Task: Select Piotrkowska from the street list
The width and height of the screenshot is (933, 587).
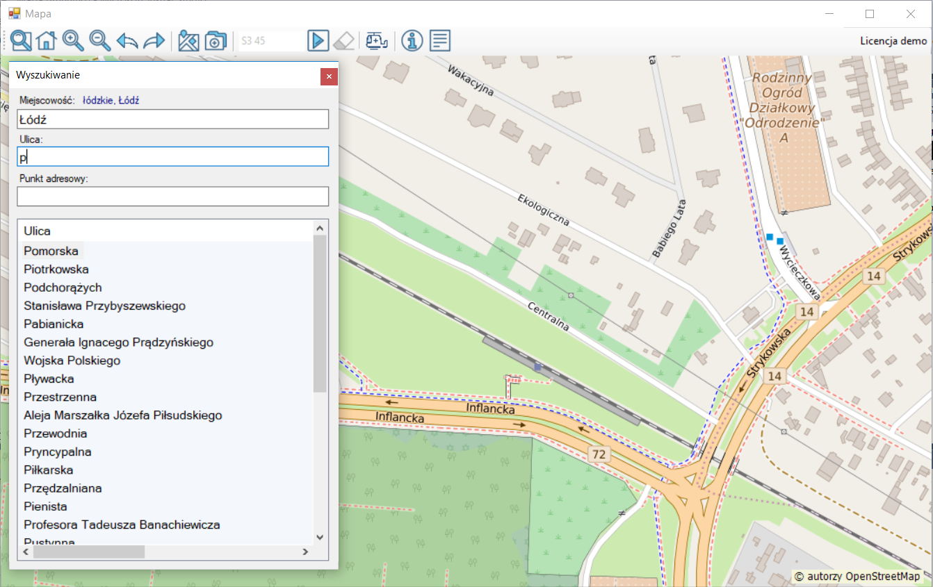Action: click(56, 269)
